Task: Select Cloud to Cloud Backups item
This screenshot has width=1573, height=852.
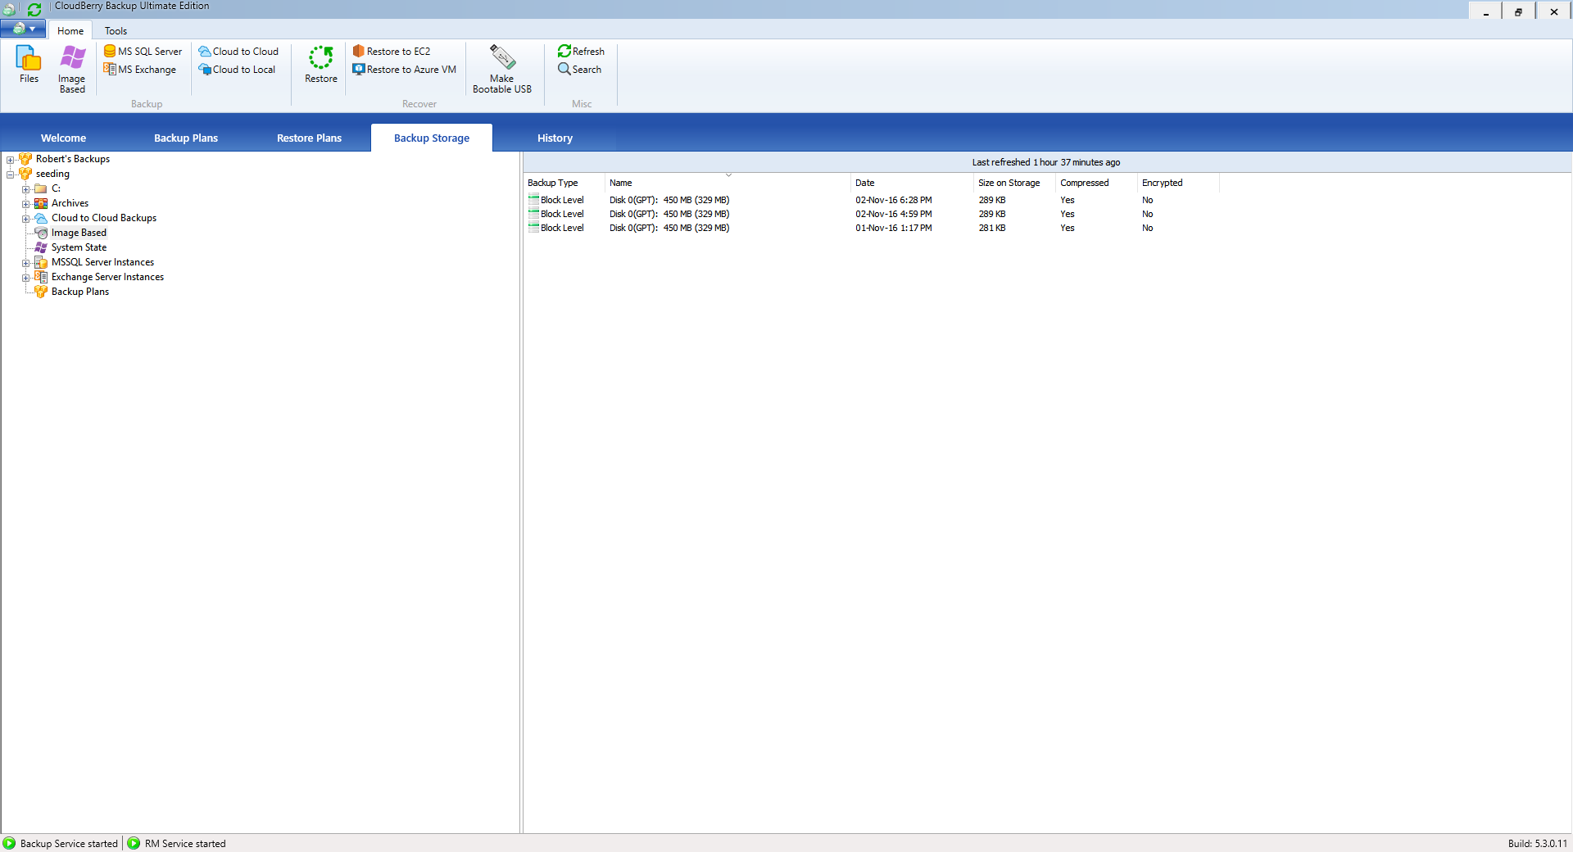Action: [104, 218]
